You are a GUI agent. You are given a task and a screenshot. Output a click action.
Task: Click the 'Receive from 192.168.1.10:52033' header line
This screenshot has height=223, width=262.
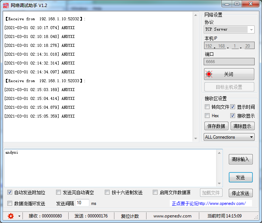pyautogui.click(x=45, y=81)
